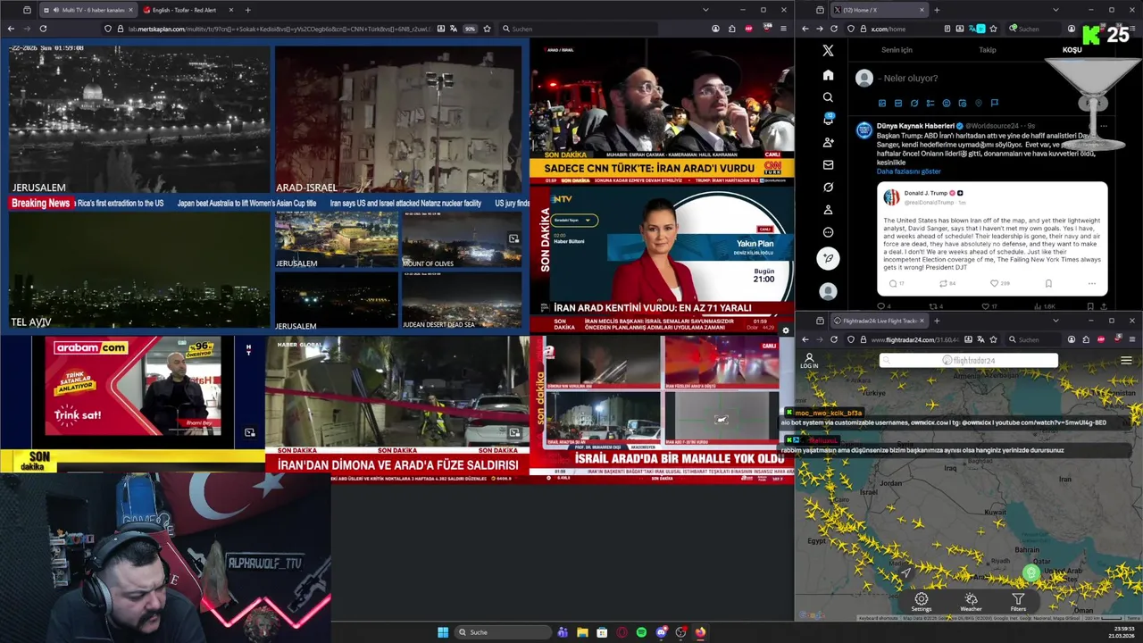The width and height of the screenshot is (1143, 643).
Task: Add a poll to the post
Action: [930, 104]
